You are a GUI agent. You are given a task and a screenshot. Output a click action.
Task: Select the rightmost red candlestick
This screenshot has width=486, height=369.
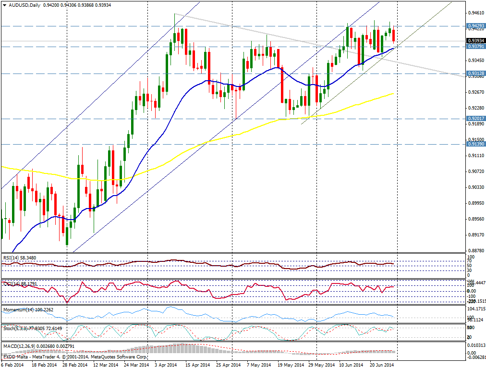click(394, 35)
